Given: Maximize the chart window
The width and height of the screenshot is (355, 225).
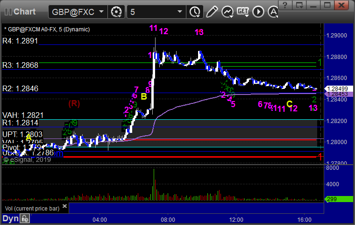Looking at the screenshot, I should 327,5.
